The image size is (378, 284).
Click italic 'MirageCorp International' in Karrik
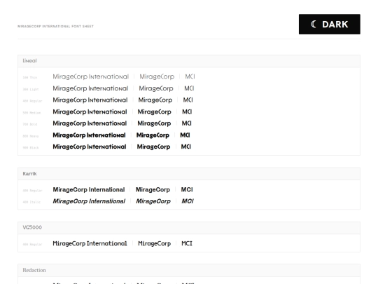click(89, 201)
